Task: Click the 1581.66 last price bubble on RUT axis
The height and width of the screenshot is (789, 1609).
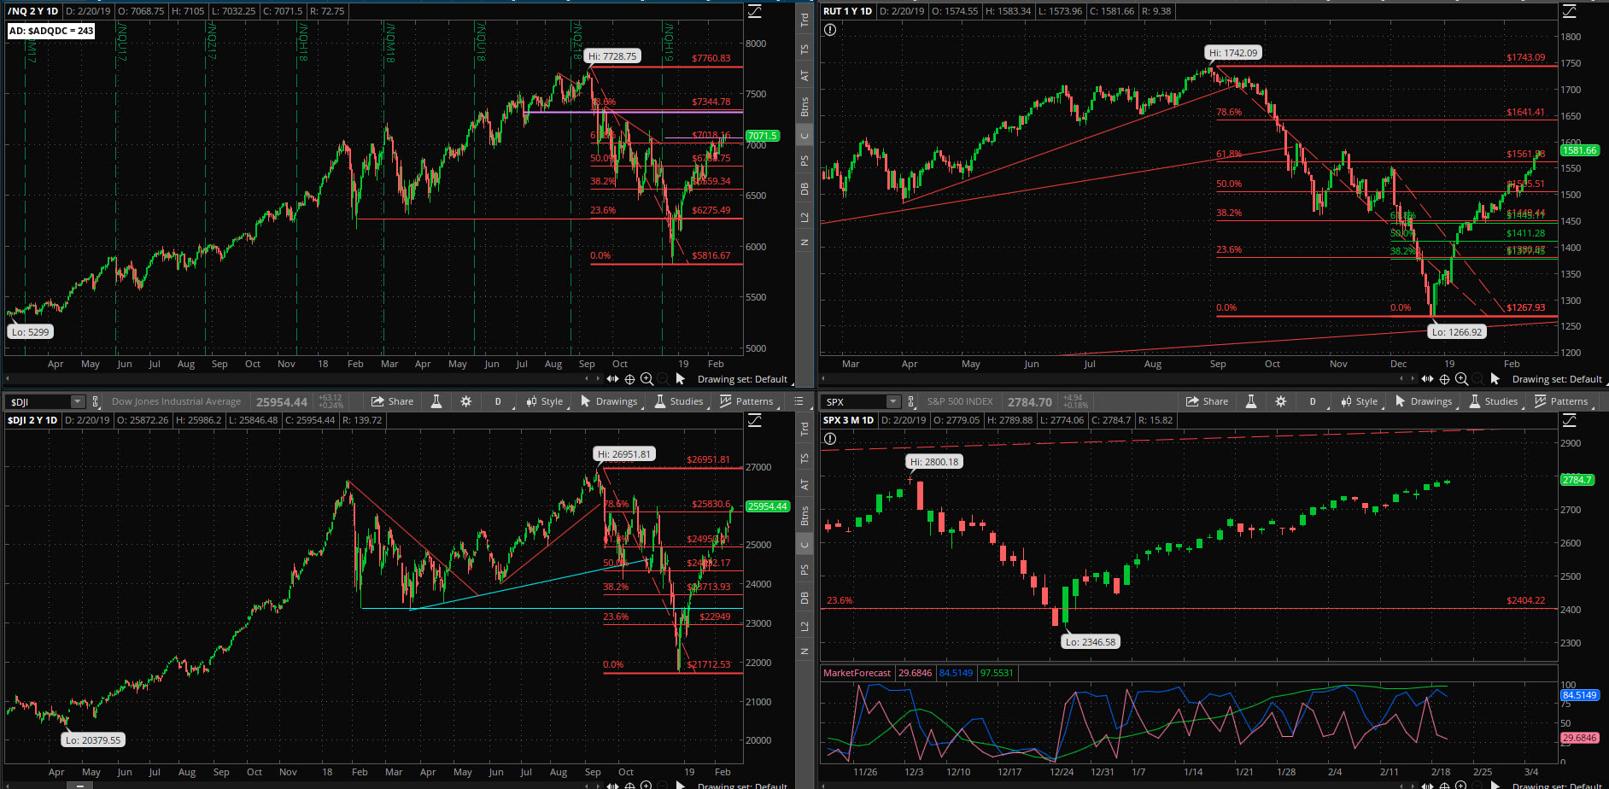Action: pos(1579,150)
